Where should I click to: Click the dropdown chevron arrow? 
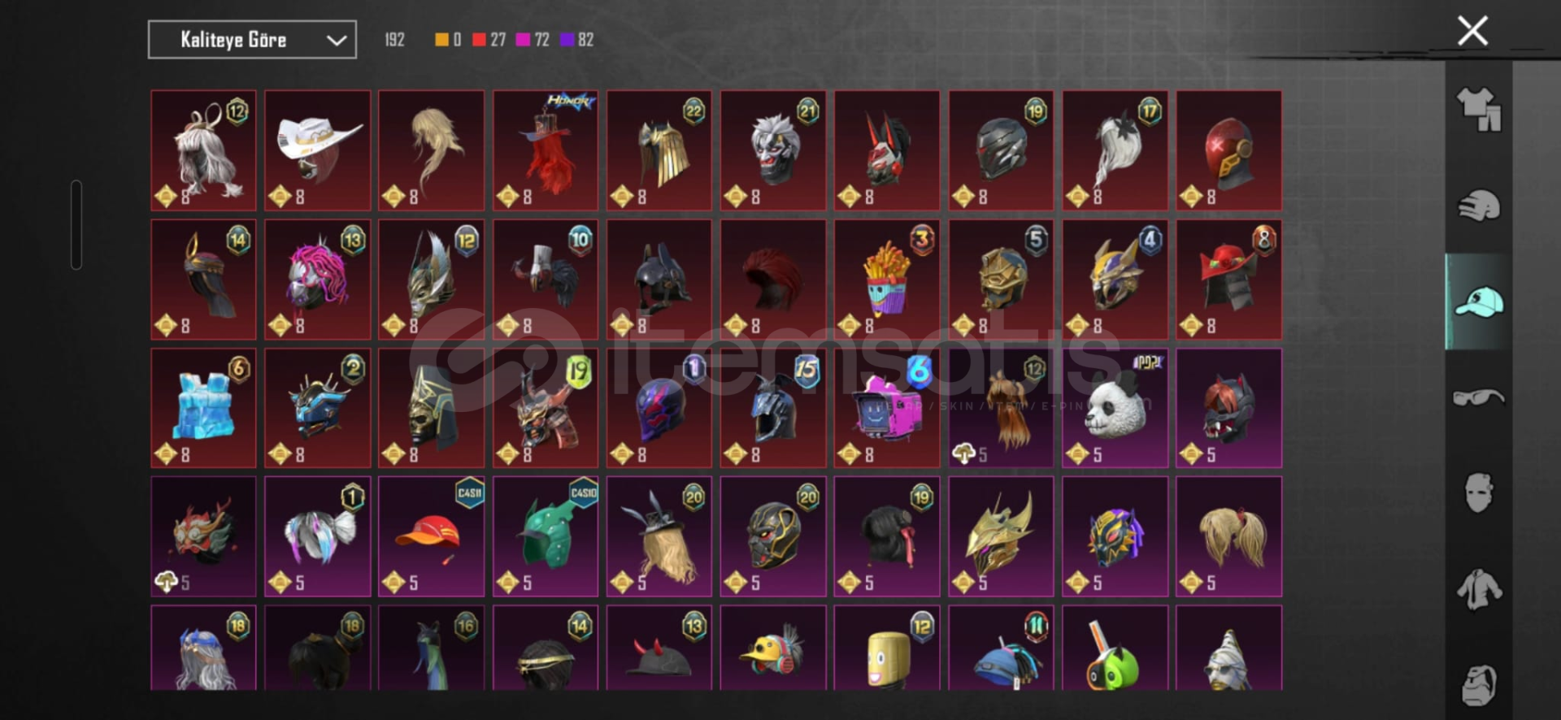[x=336, y=40]
